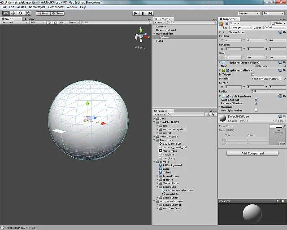Select the Scale tool

point(27,13)
